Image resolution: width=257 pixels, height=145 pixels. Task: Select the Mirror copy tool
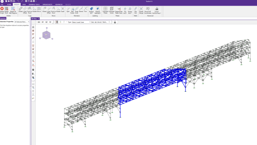(39, 10)
